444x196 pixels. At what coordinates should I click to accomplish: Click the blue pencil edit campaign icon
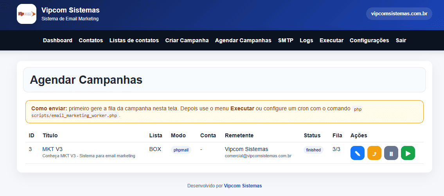pyautogui.click(x=357, y=153)
